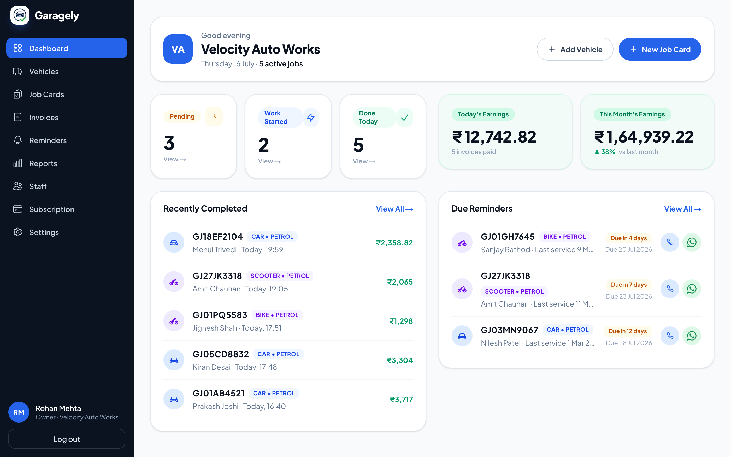Send WhatsApp reminder for GJ03MN9067
The height and width of the screenshot is (457, 731).
coord(692,336)
